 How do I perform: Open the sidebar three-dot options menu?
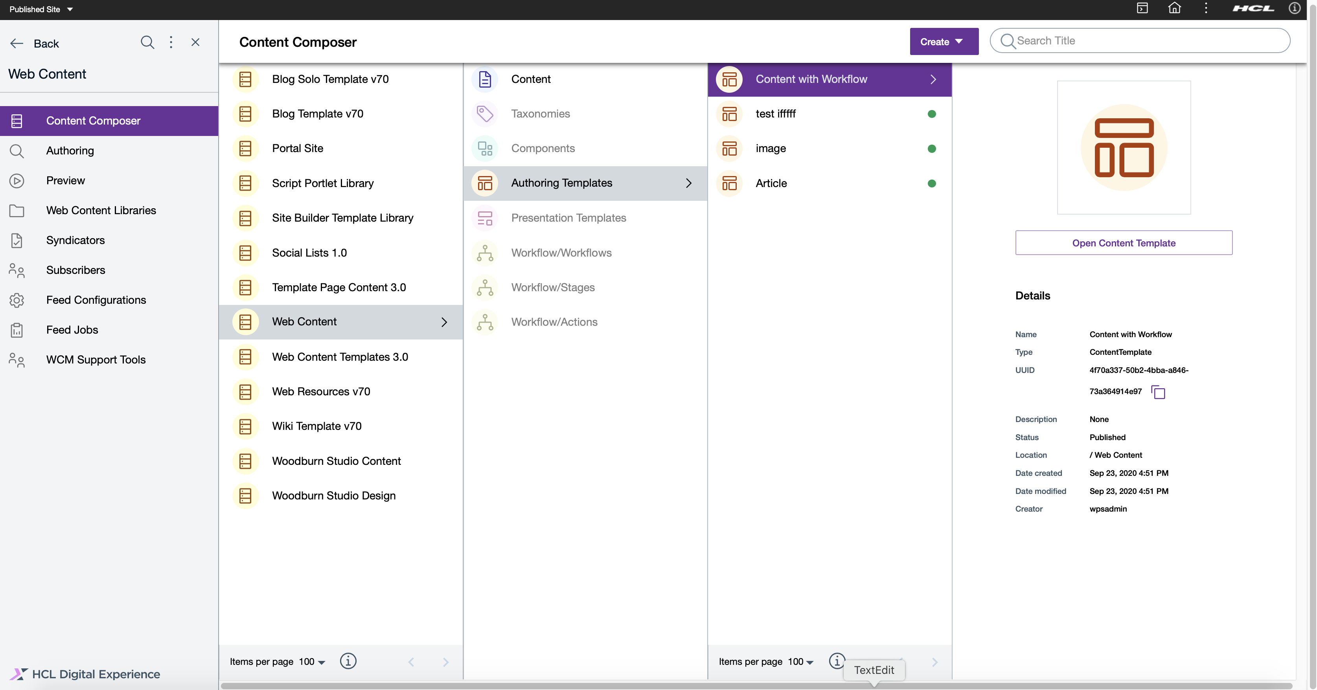pyautogui.click(x=171, y=42)
